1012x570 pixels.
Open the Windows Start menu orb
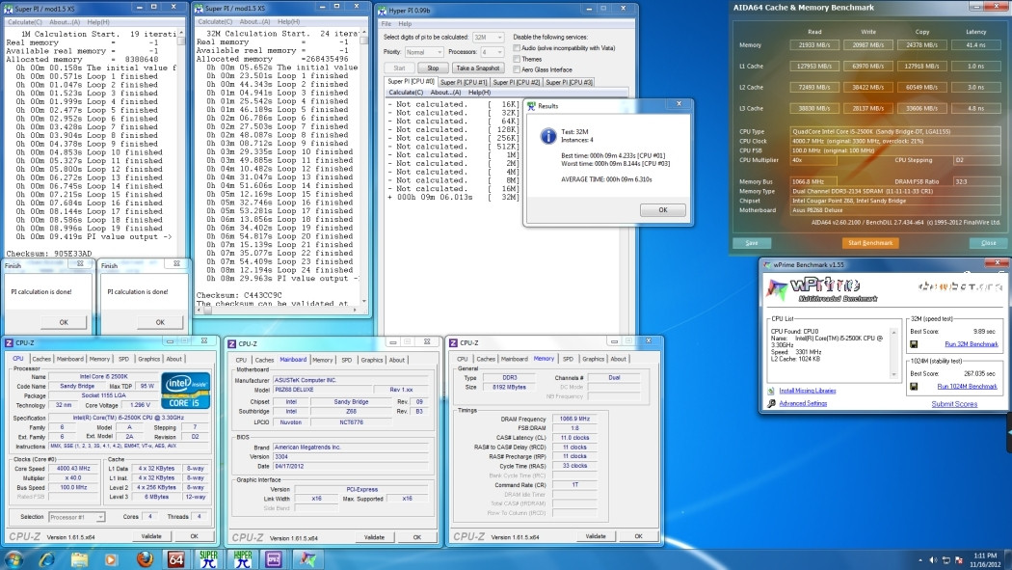tap(13, 559)
